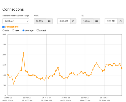The width and height of the screenshot is (126, 102).
Task: Click the From time field 8:00 AM
Action: [x=64, y=21]
